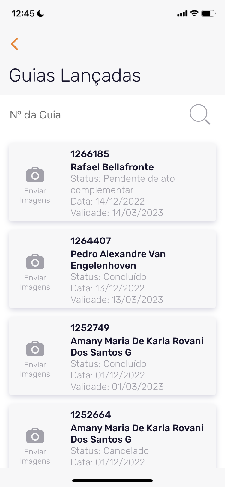Tap the Guias Lançadas page title
Screen dimensions: 225x487
tap(75, 75)
